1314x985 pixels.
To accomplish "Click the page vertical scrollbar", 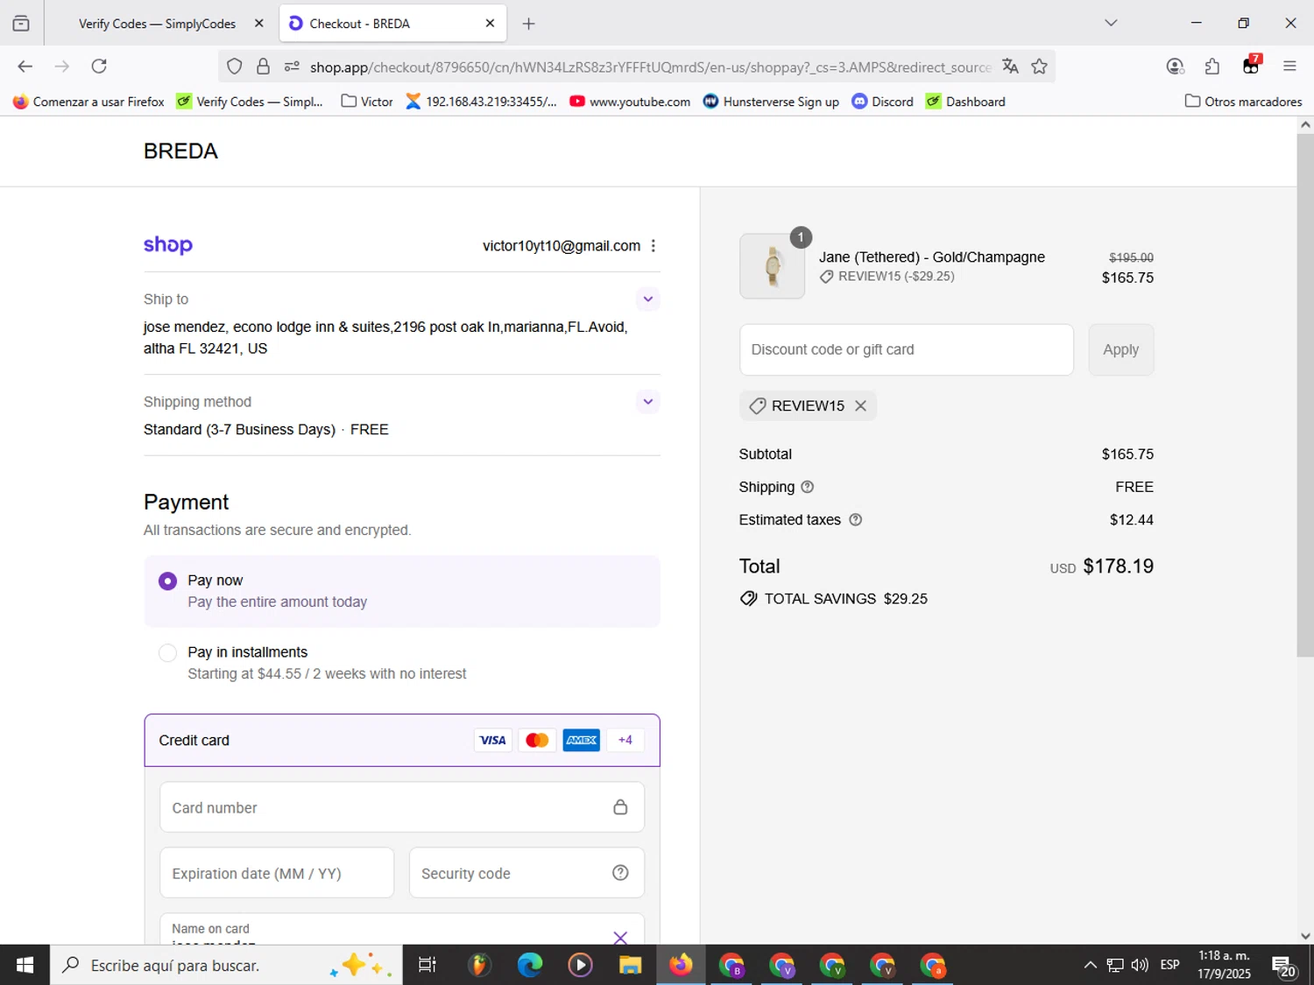I will [x=1305, y=395].
